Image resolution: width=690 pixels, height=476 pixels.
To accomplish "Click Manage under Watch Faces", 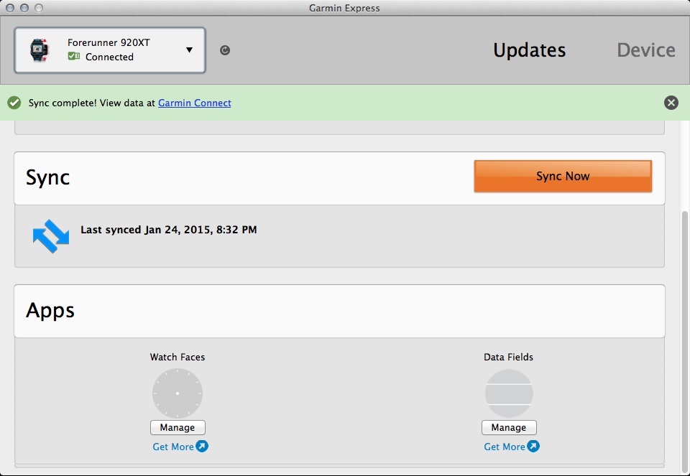I will pyautogui.click(x=178, y=427).
